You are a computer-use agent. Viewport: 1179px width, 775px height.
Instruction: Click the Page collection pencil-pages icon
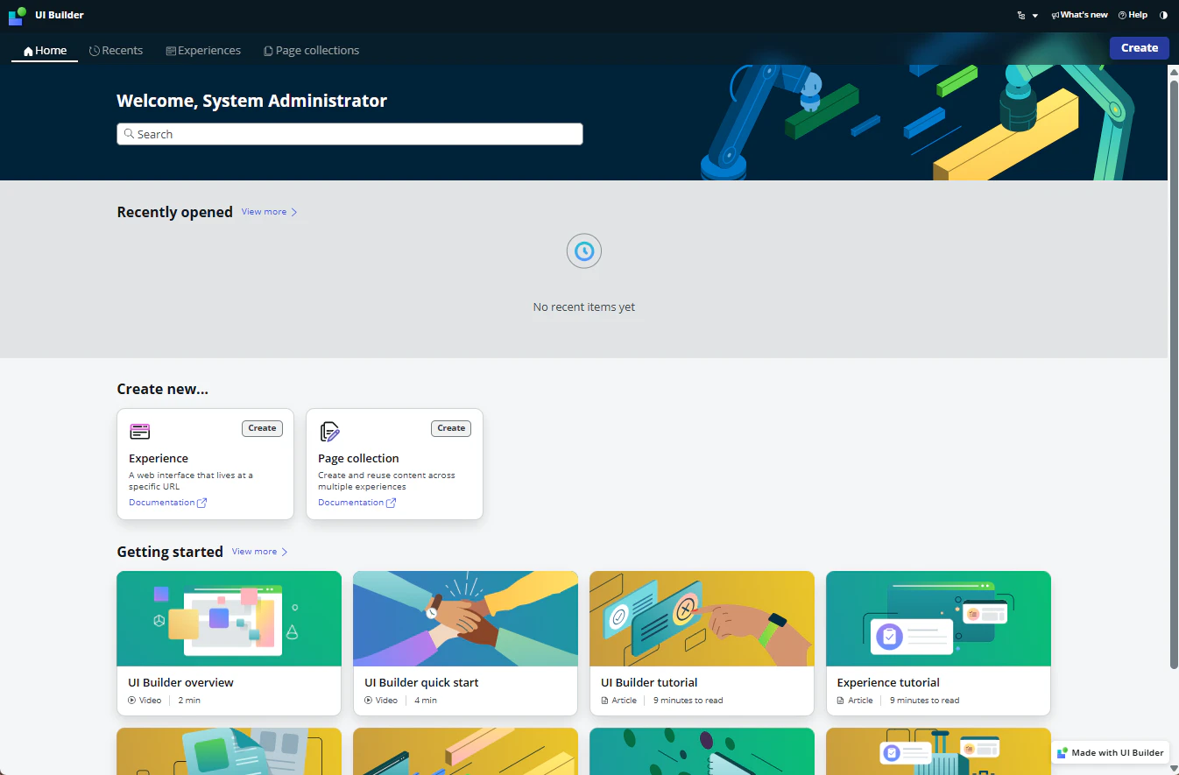coord(329,431)
